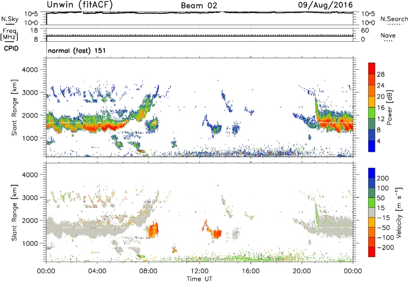This screenshot has height=282, width=408.
Task: Click the '04:00' time axis label
Action: click(x=97, y=271)
